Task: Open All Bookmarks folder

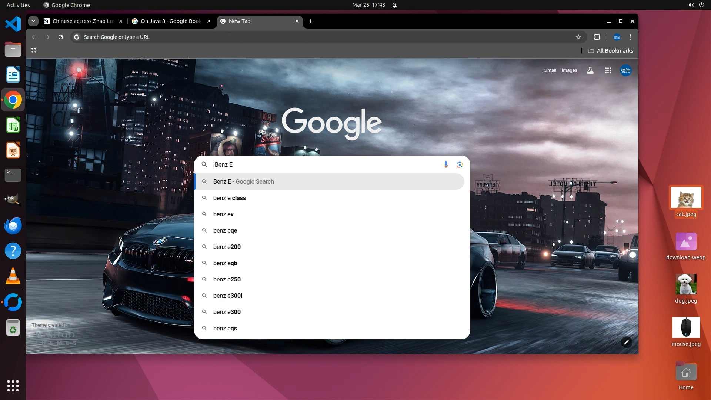Action: (611, 51)
